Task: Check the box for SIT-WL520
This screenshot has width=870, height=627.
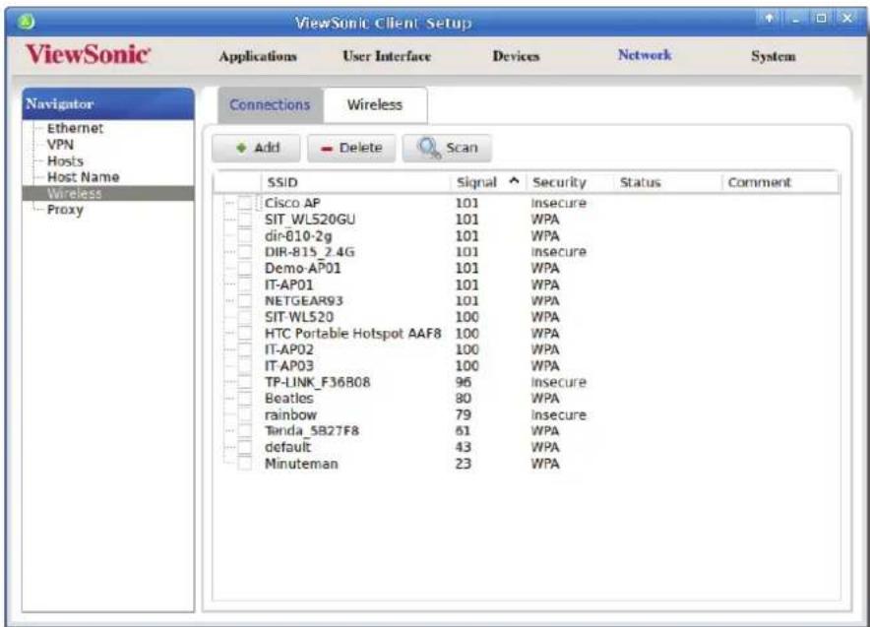Action: 245,317
